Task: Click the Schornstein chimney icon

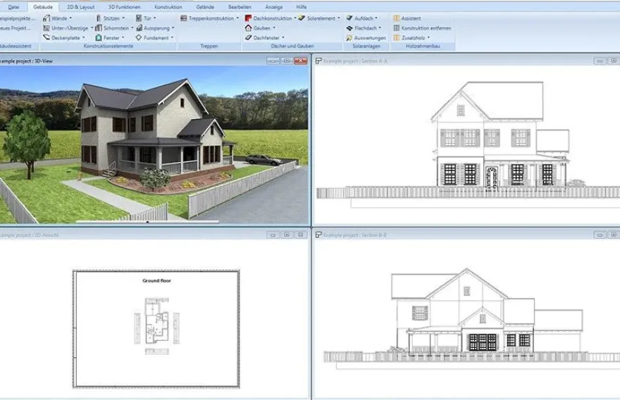Action: [x=99, y=28]
